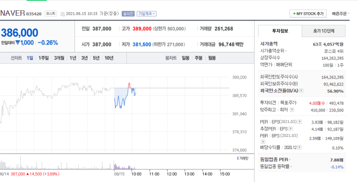Viewport: 358px width, 182px height.
Task: Open help icon beside 외국인소진율(B/A)
Action: coord(301,91)
